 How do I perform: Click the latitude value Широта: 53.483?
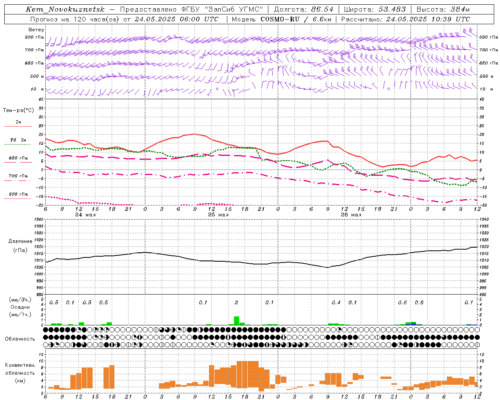coord(375,9)
